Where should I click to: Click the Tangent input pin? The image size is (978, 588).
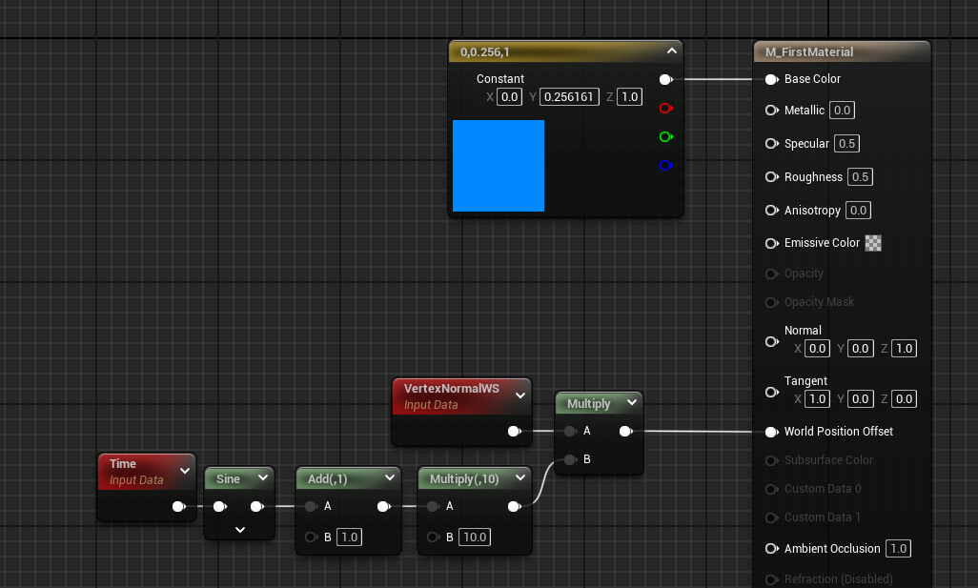771,393
